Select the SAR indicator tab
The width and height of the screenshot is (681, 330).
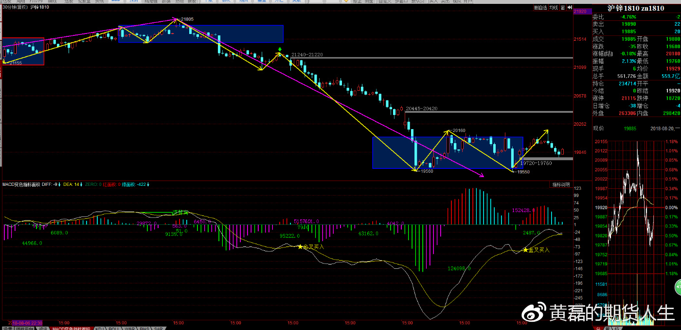pyautogui.click(x=159, y=328)
